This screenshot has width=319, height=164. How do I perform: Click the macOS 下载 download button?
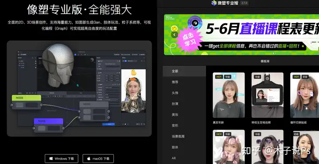coord(98,159)
